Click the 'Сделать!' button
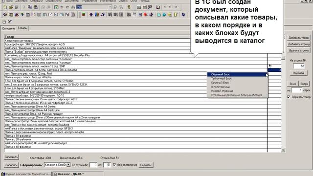The width and height of the screenshot is (313, 176). pos(146,165)
